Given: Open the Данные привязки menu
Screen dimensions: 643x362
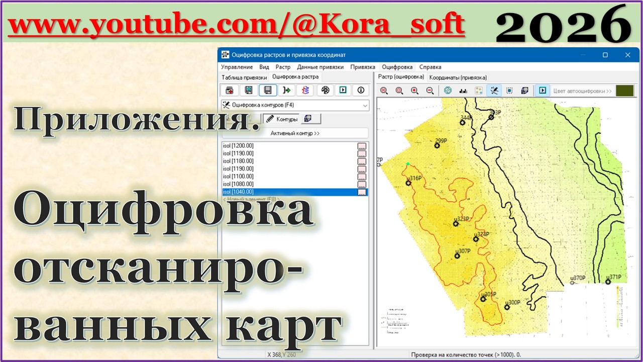Looking at the screenshot, I should (320, 67).
